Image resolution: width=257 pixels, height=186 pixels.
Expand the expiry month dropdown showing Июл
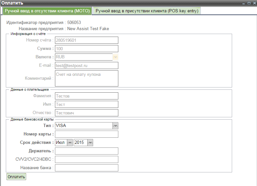click(70, 143)
